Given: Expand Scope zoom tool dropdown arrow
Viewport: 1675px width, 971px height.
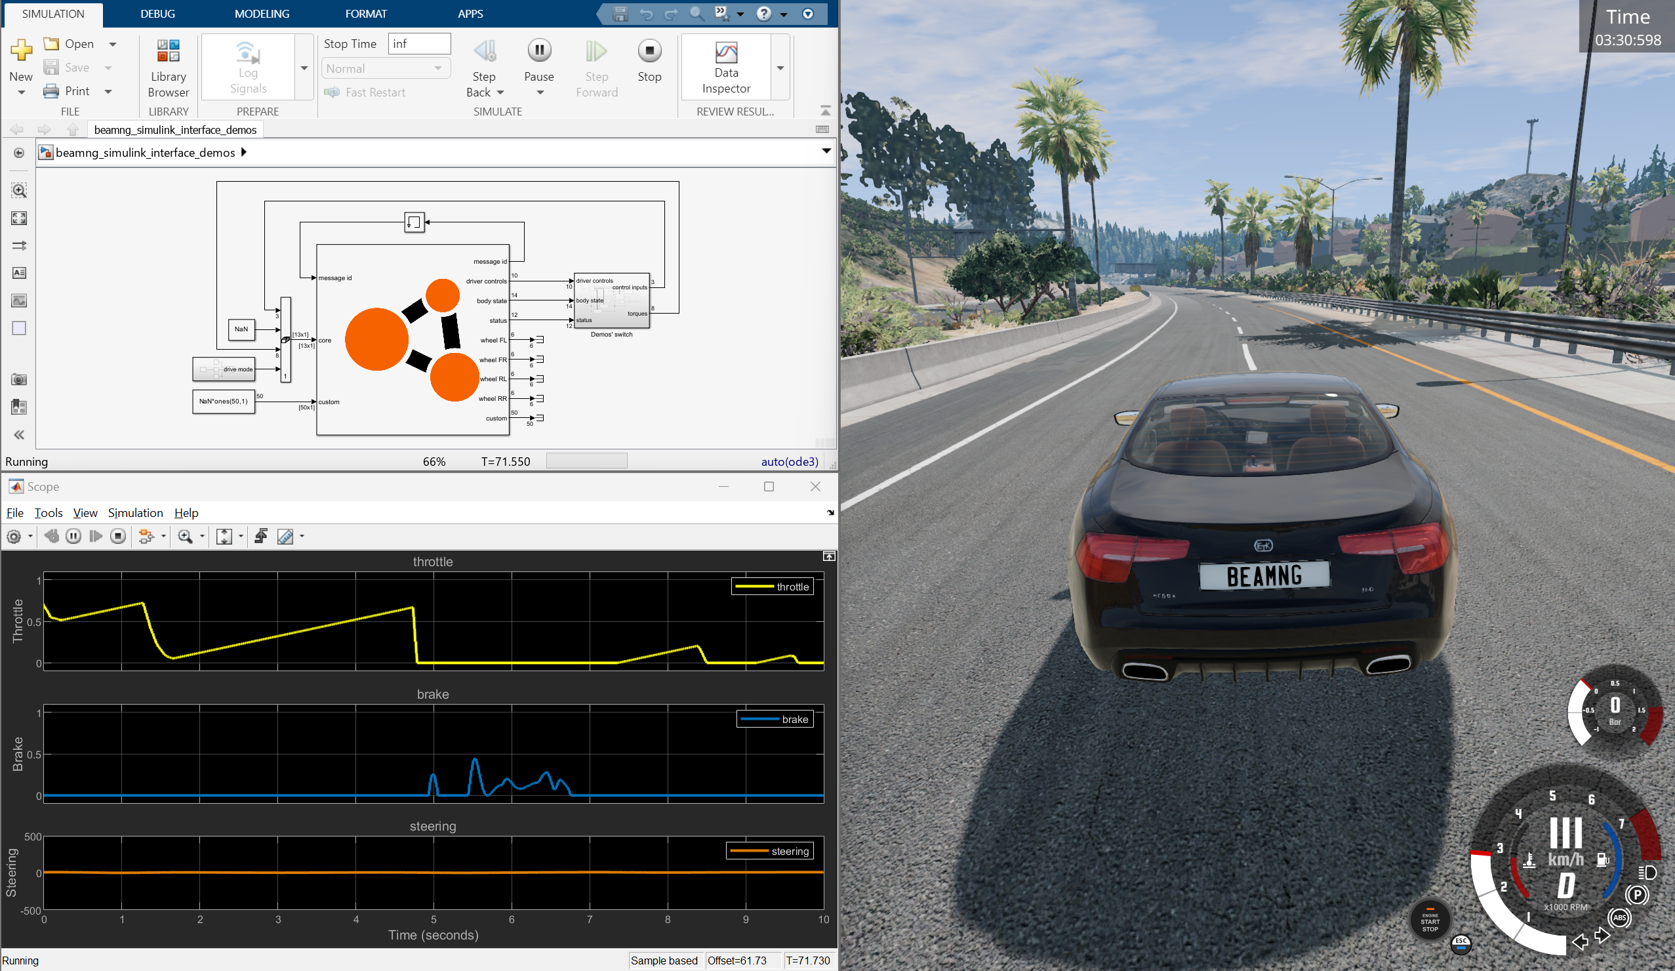Looking at the screenshot, I should tap(202, 536).
